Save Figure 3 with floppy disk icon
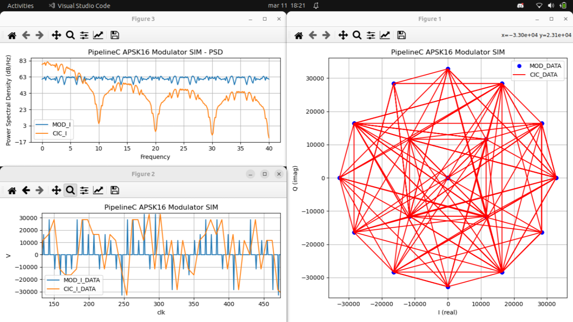Screen dimensions: 573x322 tap(115, 35)
